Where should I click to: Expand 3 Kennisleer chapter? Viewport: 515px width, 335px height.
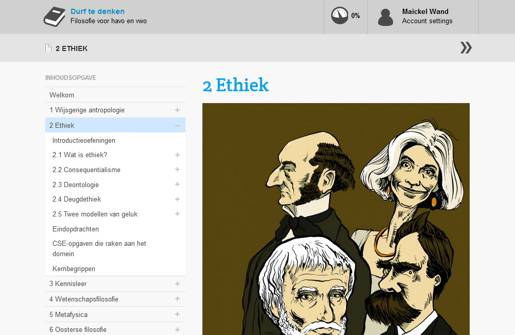177,283
